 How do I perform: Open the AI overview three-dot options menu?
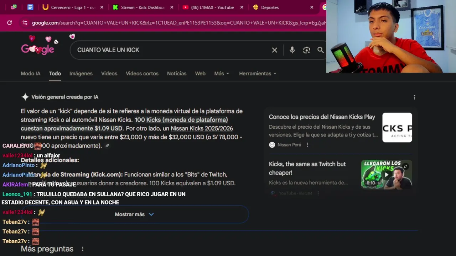(x=414, y=97)
